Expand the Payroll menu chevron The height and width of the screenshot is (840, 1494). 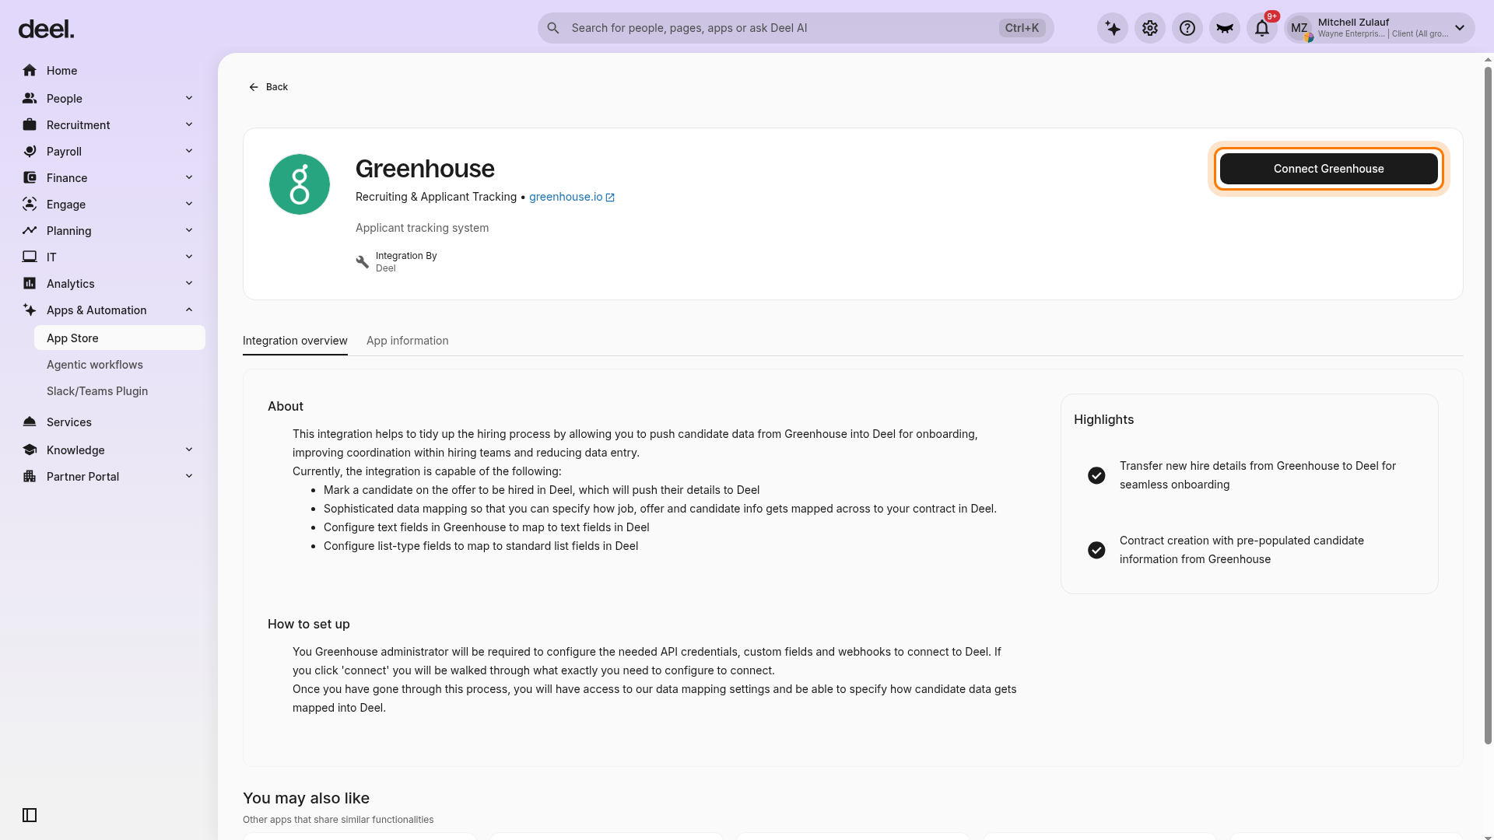pos(189,151)
